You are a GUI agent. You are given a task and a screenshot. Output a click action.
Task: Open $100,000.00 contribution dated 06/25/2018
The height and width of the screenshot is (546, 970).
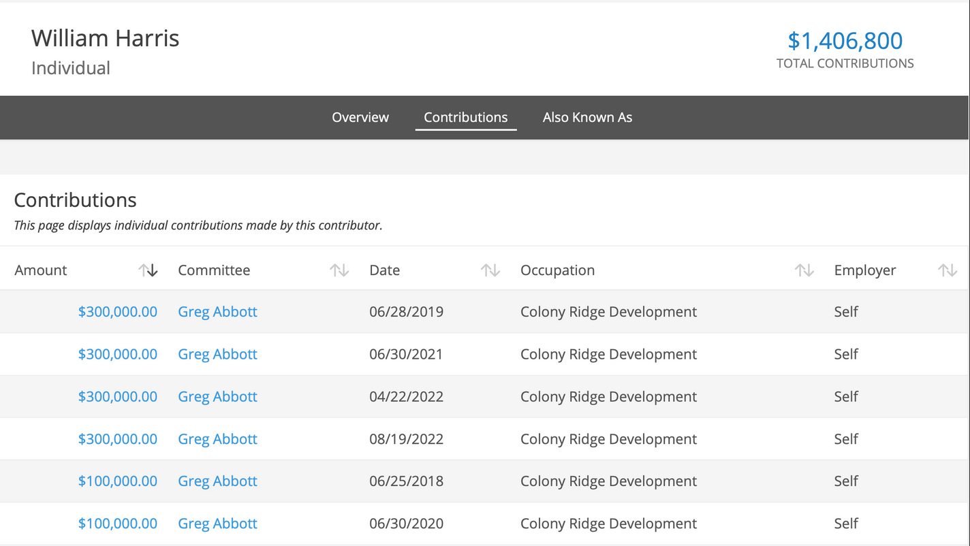tap(118, 481)
